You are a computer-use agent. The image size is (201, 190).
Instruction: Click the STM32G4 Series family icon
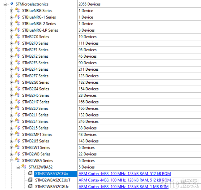tap(17, 88)
